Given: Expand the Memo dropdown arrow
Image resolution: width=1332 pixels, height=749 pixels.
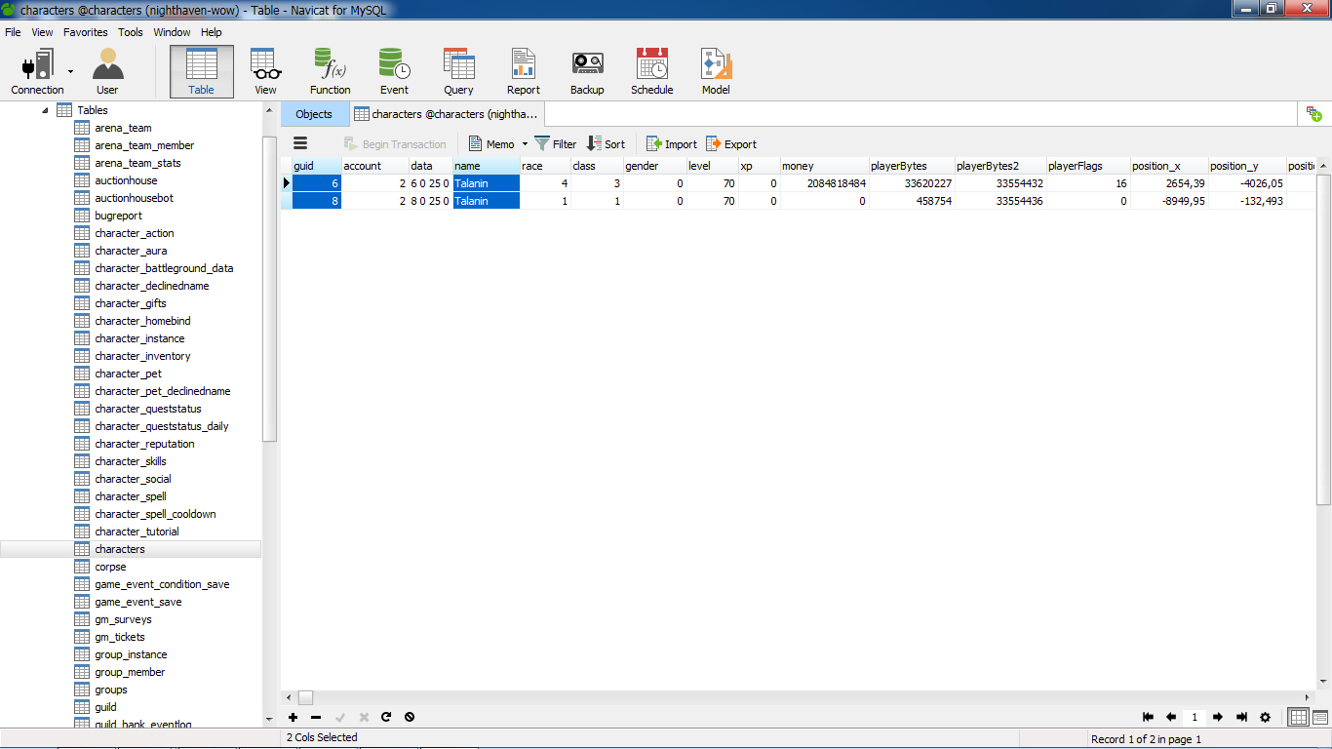Looking at the screenshot, I should [x=525, y=144].
